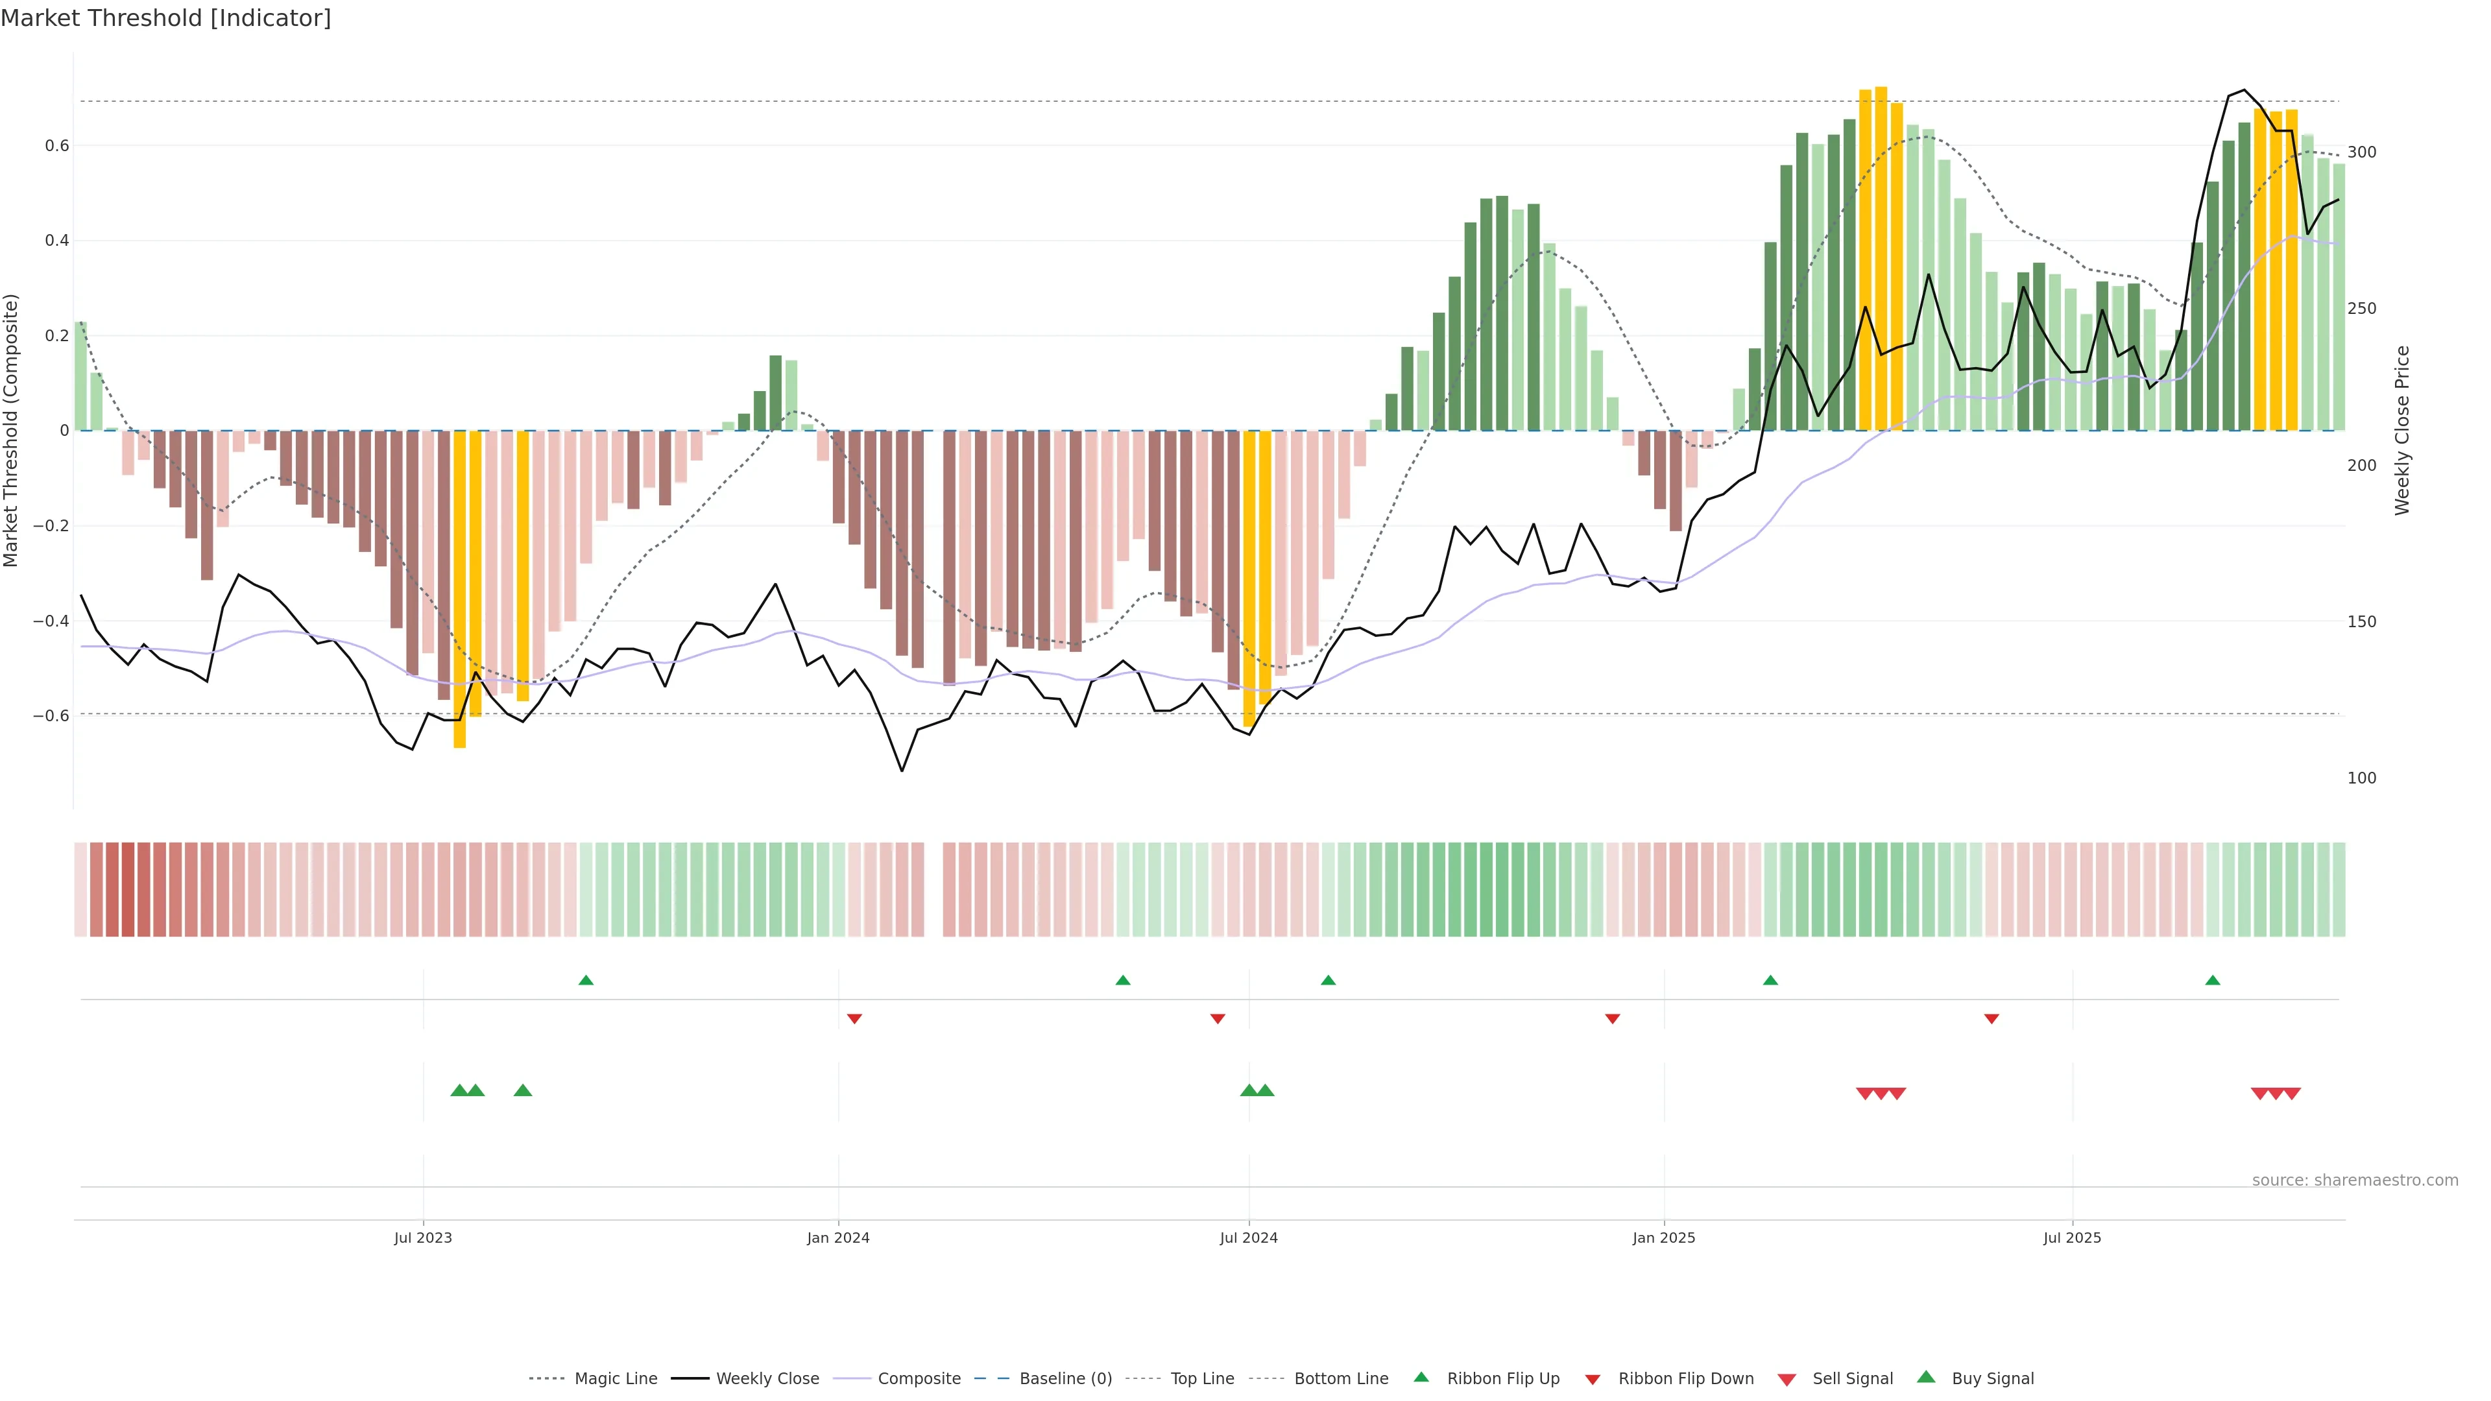Click the Jul 2024 x-axis label
The image size is (2491, 1401).
(x=1247, y=1238)
